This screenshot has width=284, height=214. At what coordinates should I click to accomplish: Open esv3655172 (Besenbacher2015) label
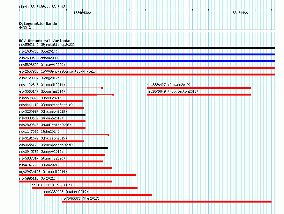click(x=46, y=145)
